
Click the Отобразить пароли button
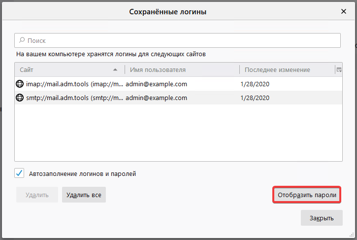click(307, 195)
